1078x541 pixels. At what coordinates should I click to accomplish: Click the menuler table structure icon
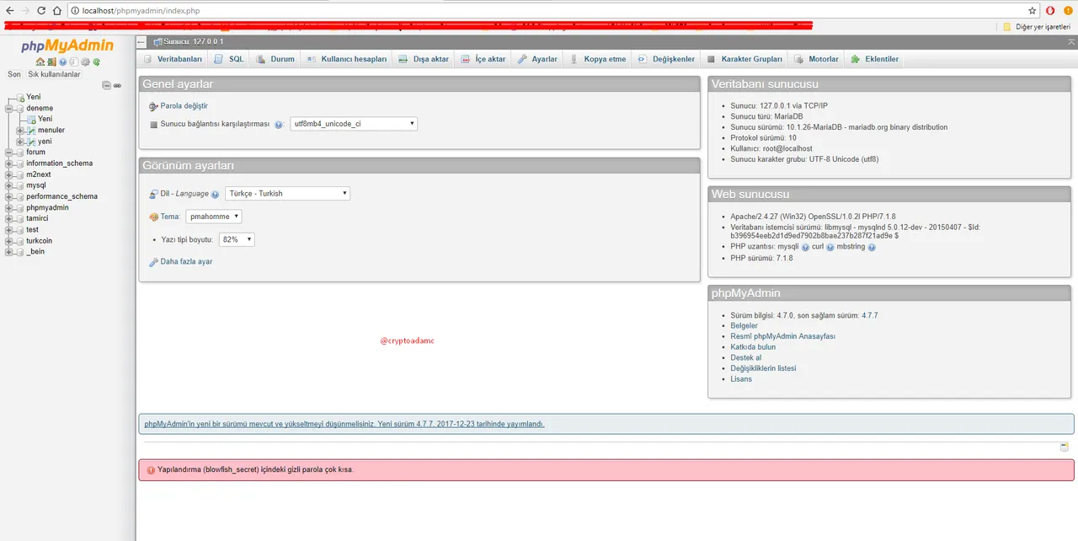31,131
